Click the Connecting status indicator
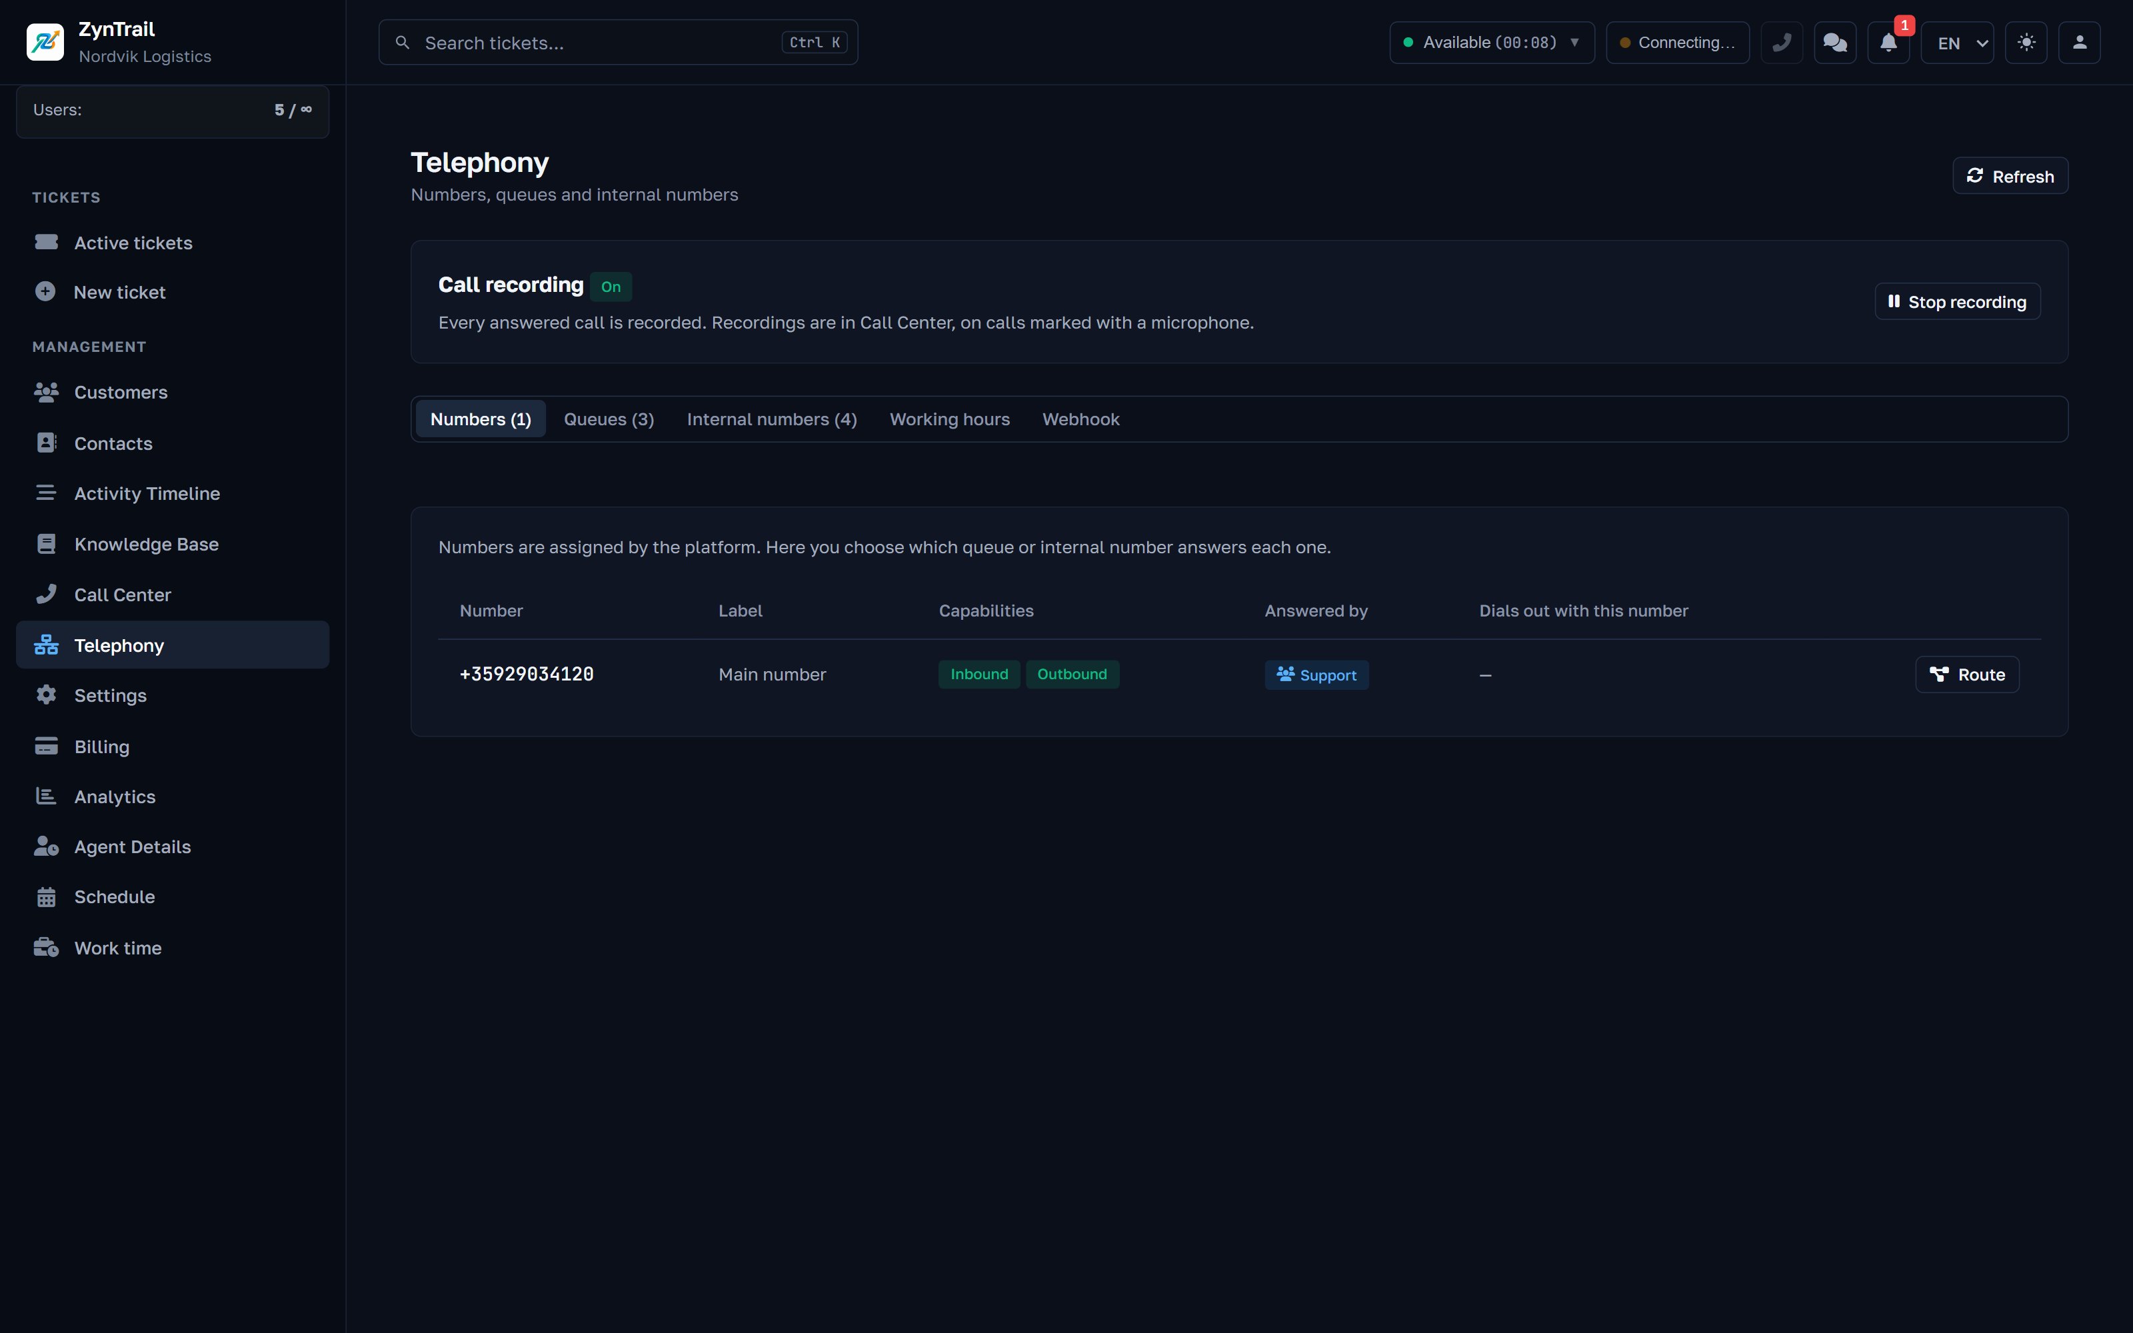Viewport: 2133px width, 1333px height. coord(1677,42)
